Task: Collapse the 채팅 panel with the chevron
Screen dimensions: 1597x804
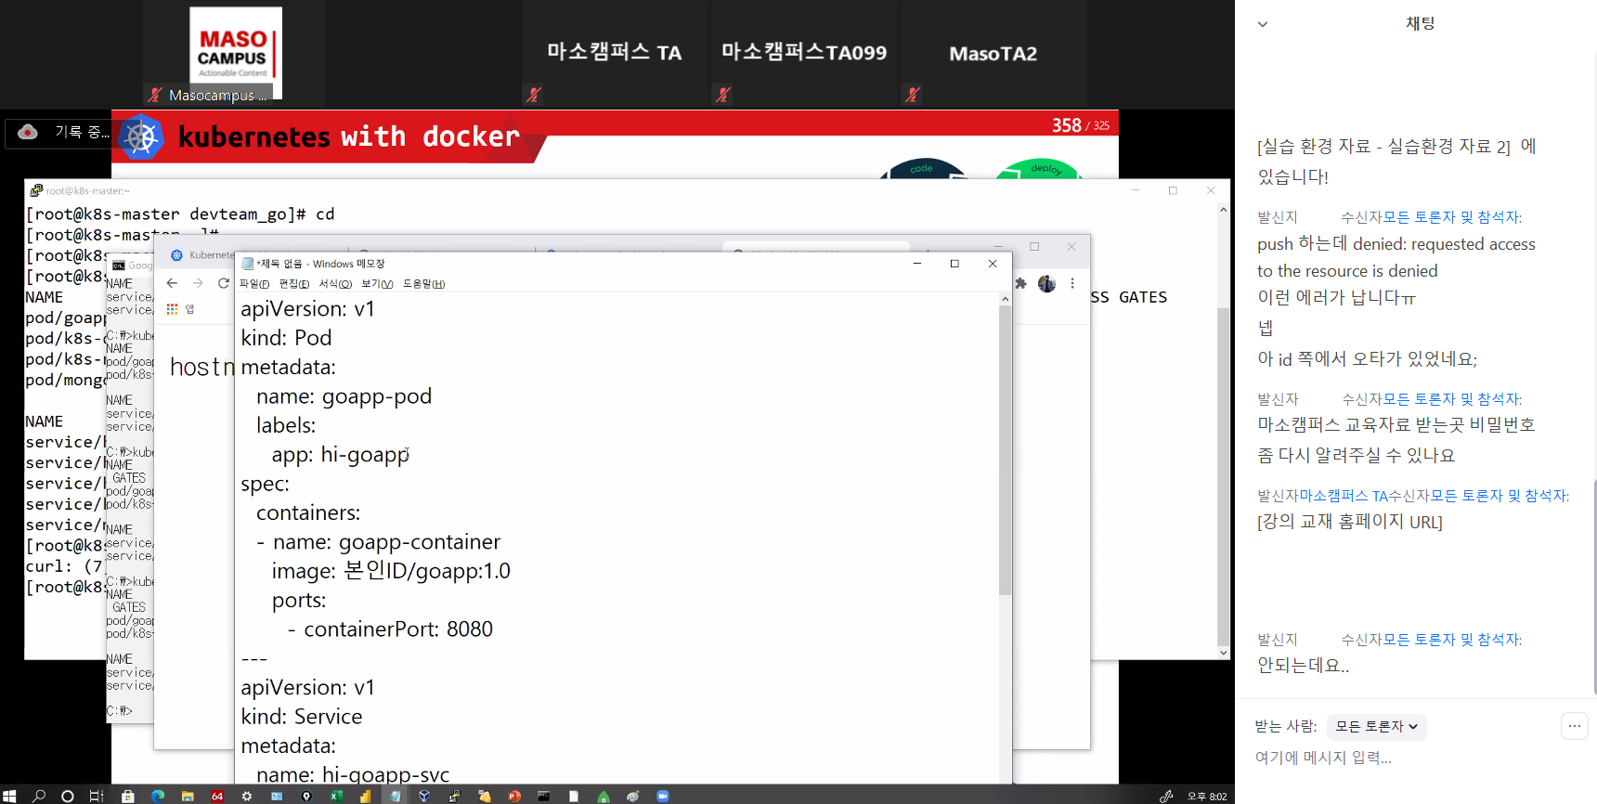Action: [1263, 24]
